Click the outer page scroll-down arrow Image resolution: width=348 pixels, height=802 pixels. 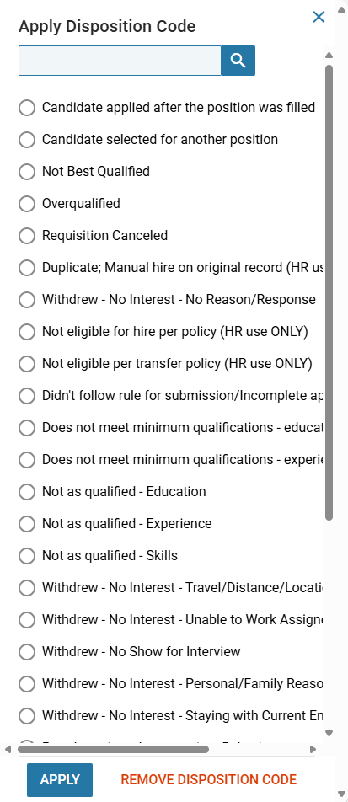point(342,794)
